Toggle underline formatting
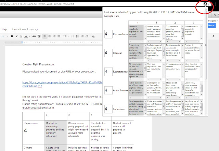219x151 pixels. 21,36
